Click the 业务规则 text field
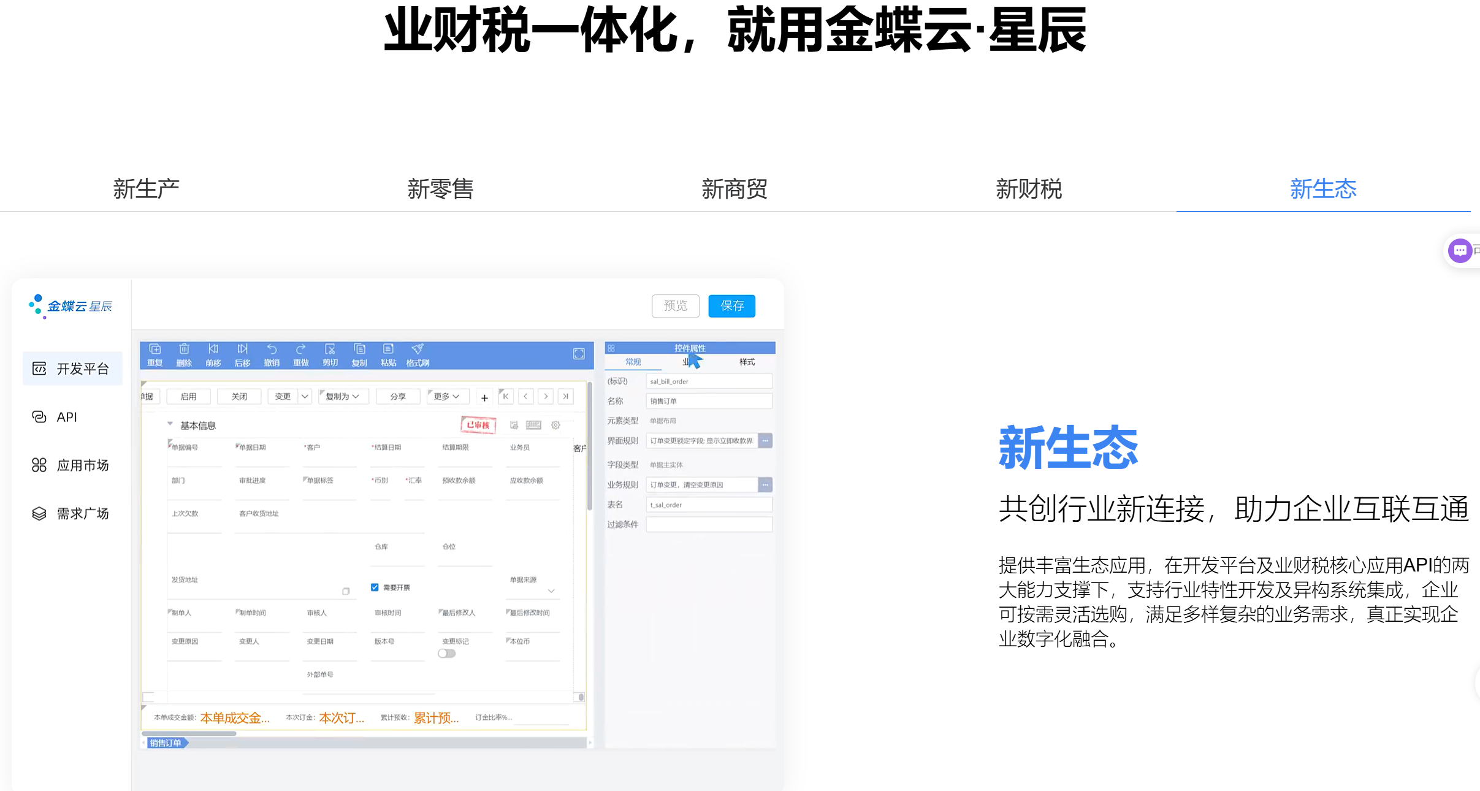1480x791 pixels. [x=702, y=485]
